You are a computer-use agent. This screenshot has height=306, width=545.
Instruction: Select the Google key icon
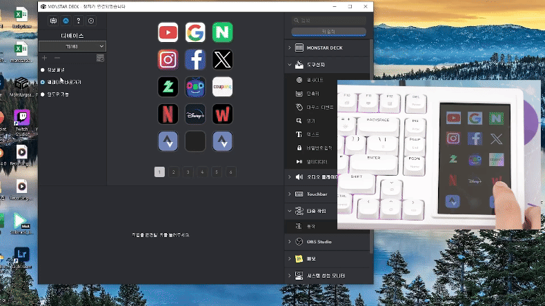(195, 32)
